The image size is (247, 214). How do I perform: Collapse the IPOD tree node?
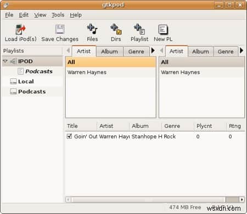(5, 61)
